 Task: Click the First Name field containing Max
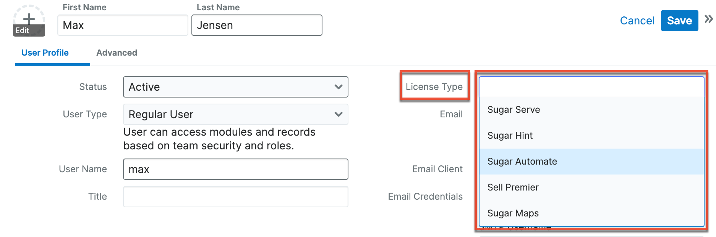tap(123, 25)
